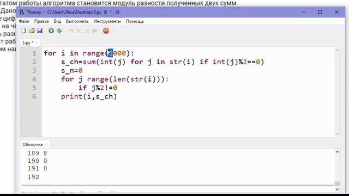Click line number 3 in the gutter
The height and width of the screenshot is (196, 349).
pyautogui.click(x=34, y=70)
